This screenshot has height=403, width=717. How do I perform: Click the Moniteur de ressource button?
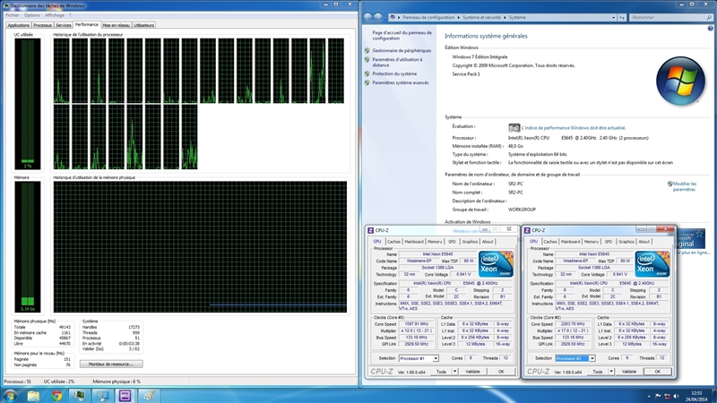click(x=111, y=364)
